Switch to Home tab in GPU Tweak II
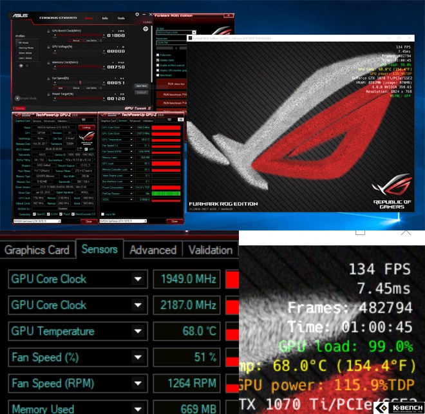This screenshot has width=425, height=414. pos(89,18)
